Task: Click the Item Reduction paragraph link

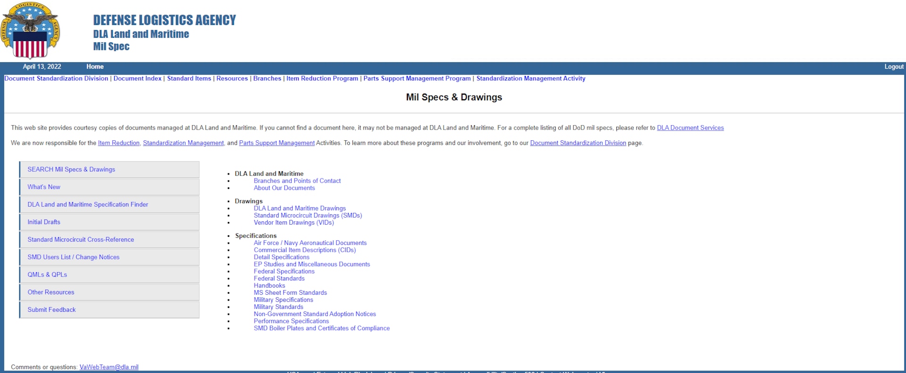Action: tap(119, 143)
